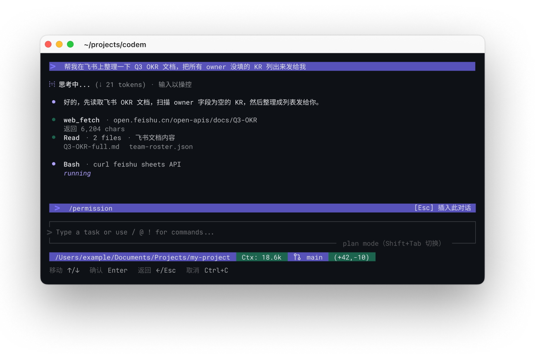Minimize the window with yellow button

(59, 44)
